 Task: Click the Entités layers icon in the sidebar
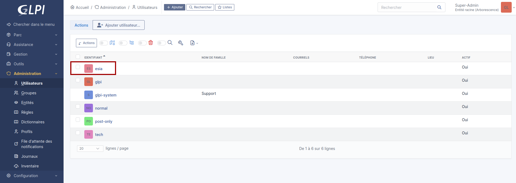click(x=16, y=102)
